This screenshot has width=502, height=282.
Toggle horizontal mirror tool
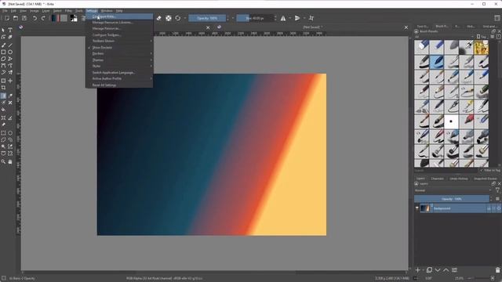[x=283, y=18]
